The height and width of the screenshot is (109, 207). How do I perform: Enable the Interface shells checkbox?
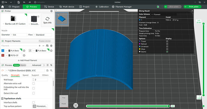tap(34, 102)
